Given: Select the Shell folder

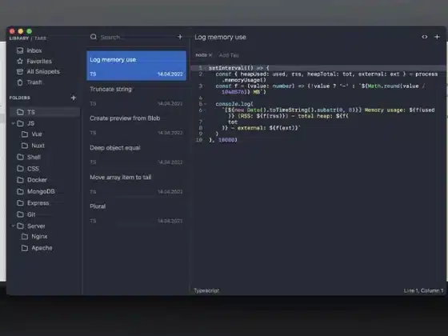Looking at the screenshot, I should [x=29, y=157].
